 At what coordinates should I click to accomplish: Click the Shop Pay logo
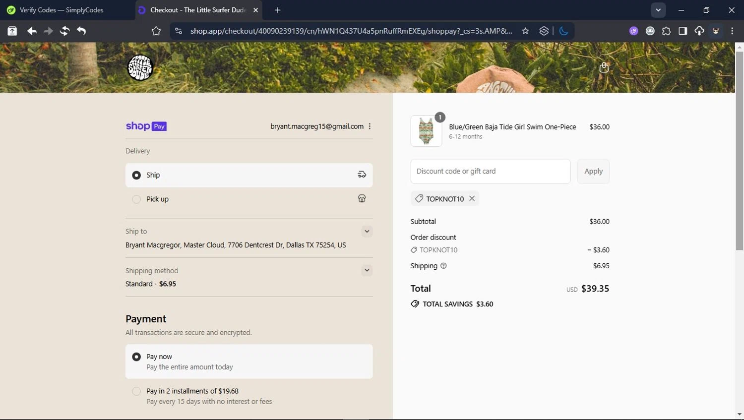[x=146, y=126]
